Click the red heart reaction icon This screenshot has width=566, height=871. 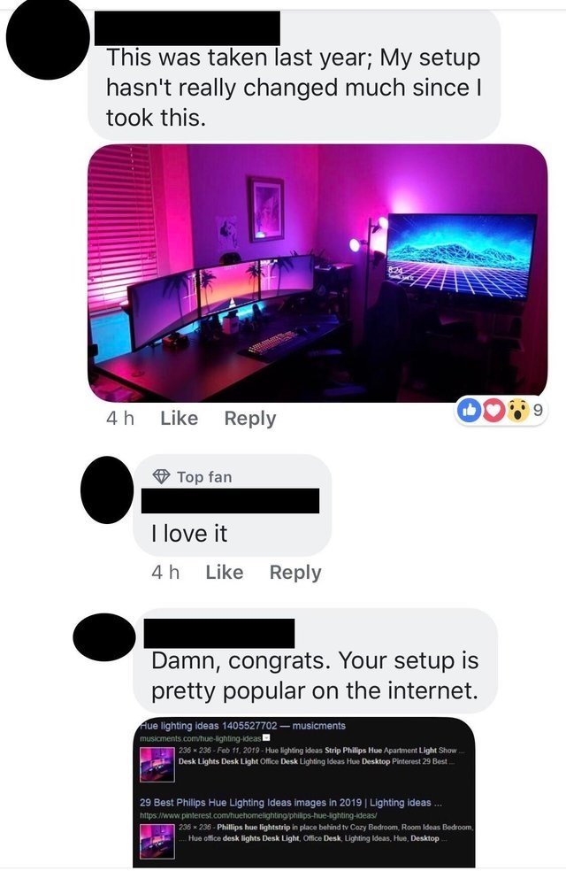[493, 411]
